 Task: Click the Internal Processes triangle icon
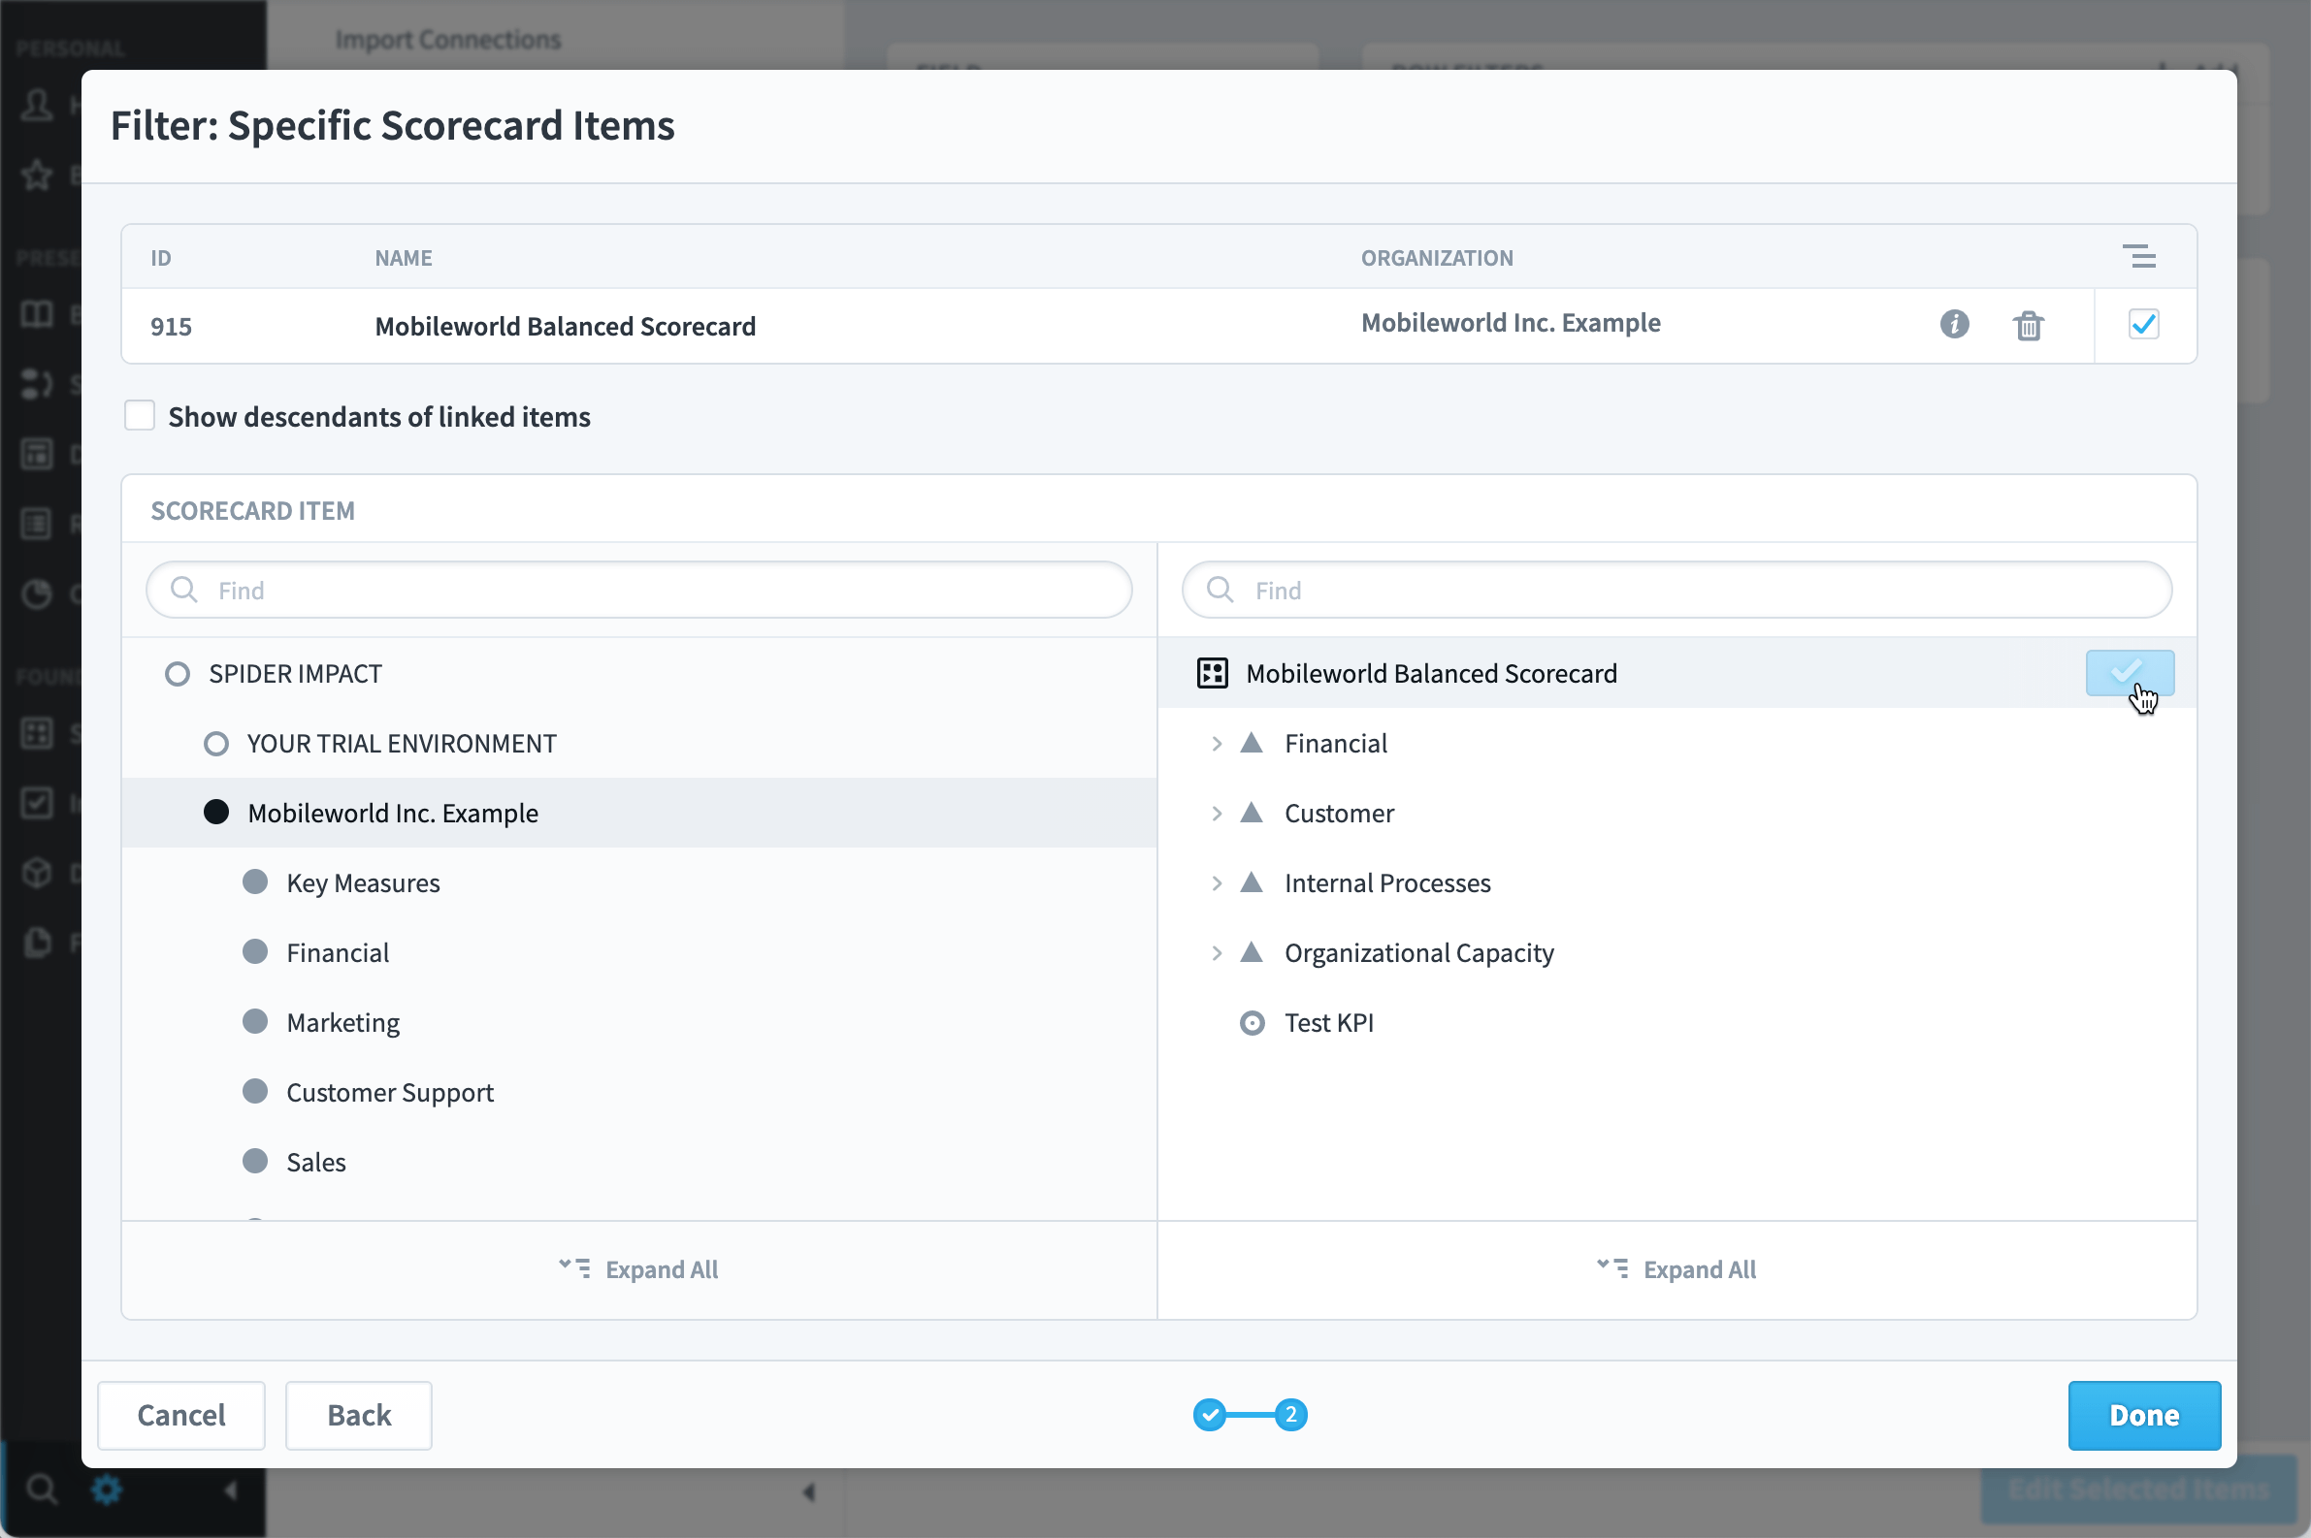(1252, 881)
